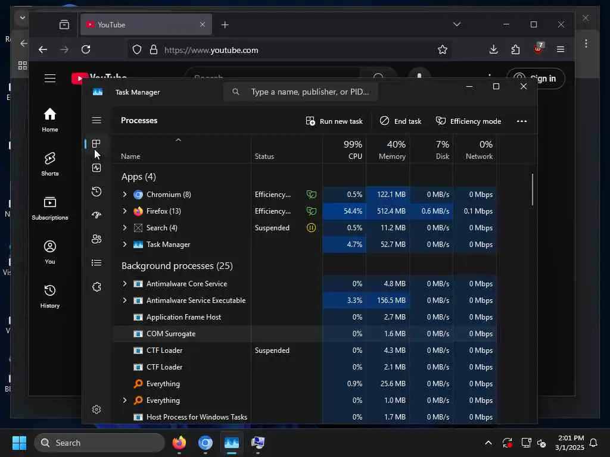This screenshot has height=457, width=610.
Task: Open a new tab in Firefox
Action: click(225, 25)
